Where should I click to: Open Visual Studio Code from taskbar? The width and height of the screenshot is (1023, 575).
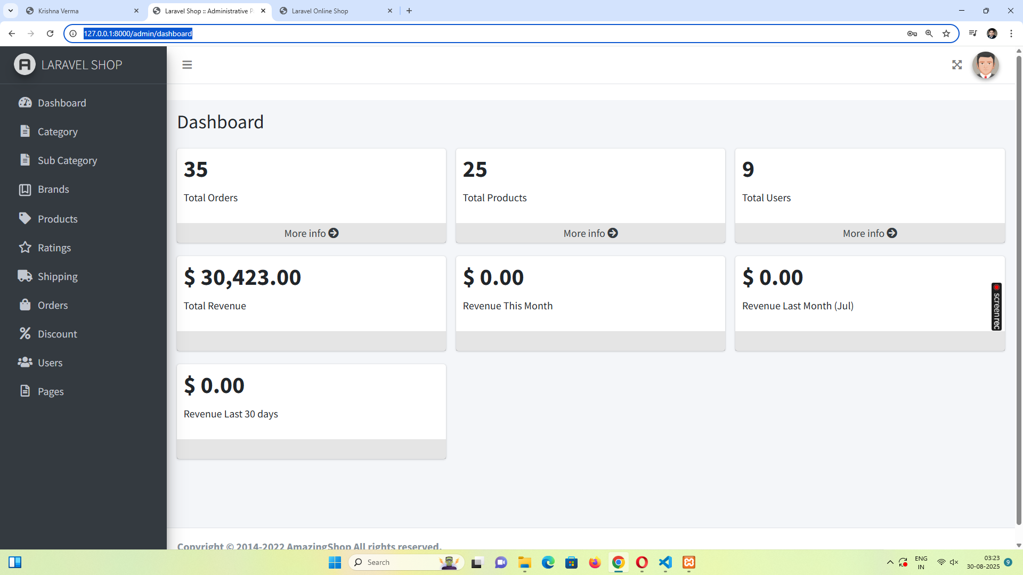(665, 562)
